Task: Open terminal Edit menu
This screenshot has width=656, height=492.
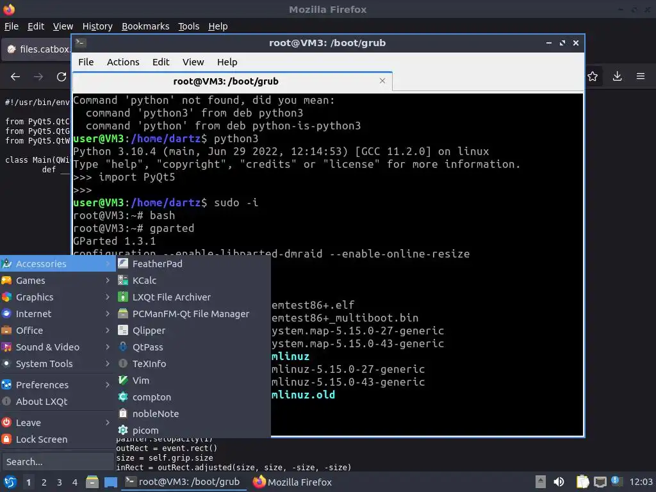Action: (161, 62)
